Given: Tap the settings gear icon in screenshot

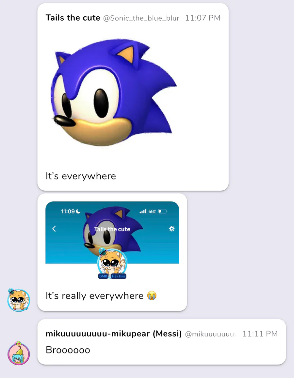Looking at the screenshot, I should (171, 229).
